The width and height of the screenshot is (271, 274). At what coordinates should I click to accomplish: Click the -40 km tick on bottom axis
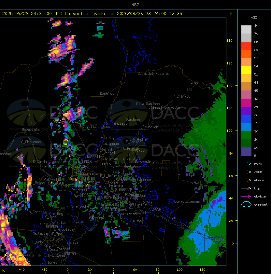21,270
